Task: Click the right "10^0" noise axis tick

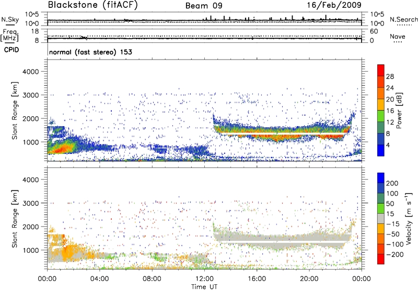Action: [x=377, y=24]
